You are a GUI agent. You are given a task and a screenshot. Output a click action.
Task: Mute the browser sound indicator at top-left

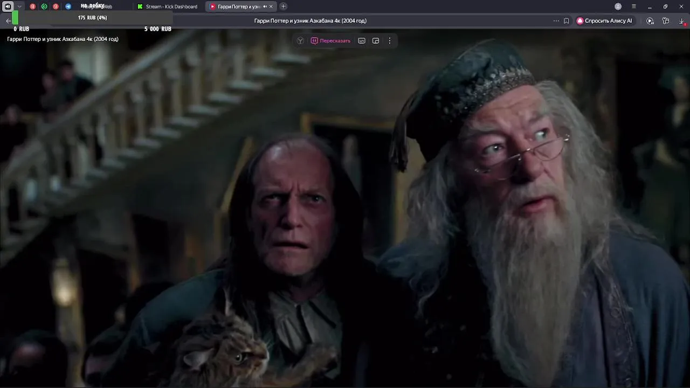(x=8, y=6)
